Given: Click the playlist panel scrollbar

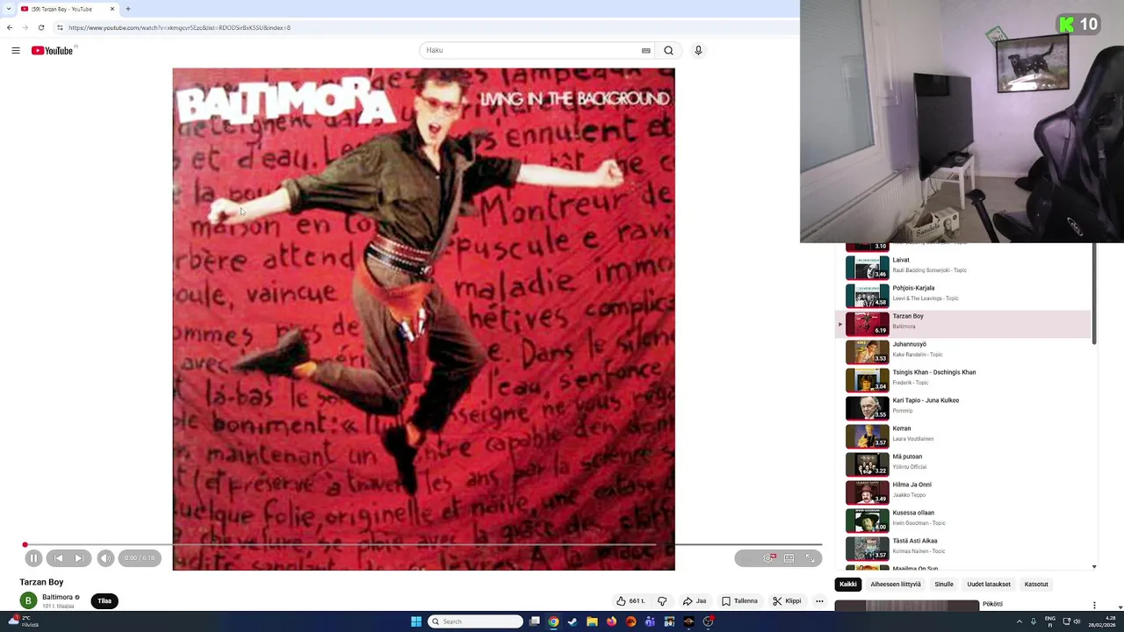Looking at the screenshot, I should (1094, 294).
